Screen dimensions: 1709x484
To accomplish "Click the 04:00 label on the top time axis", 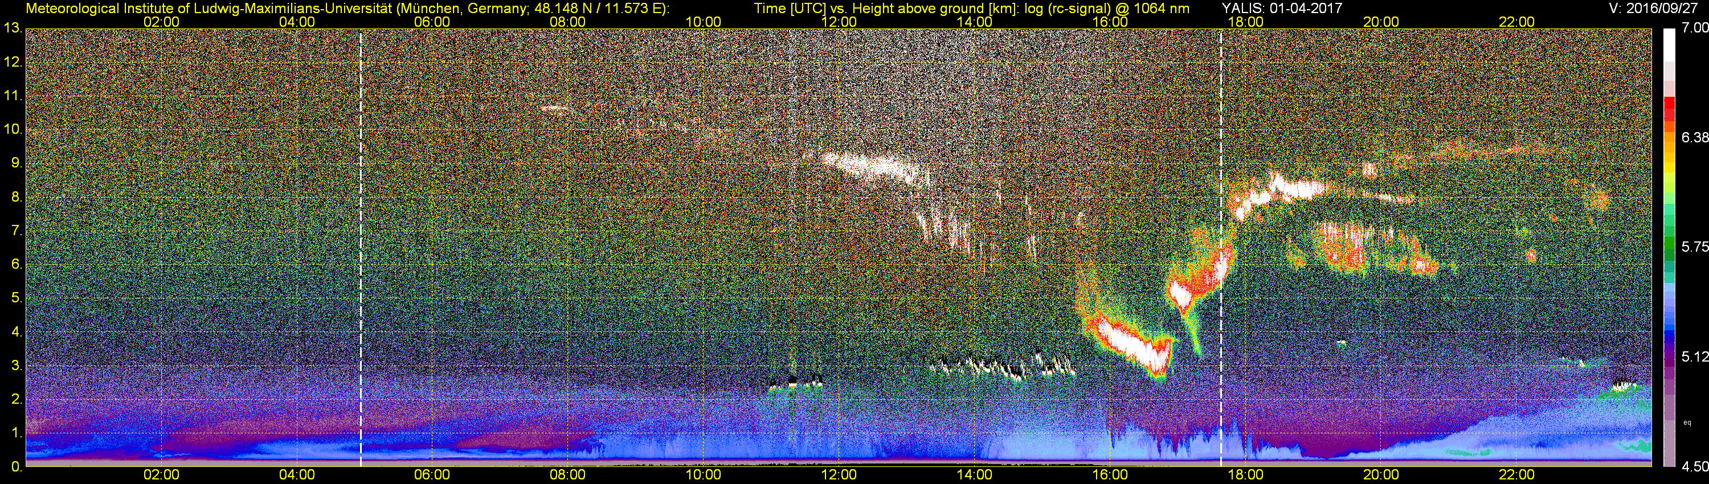I will (297, 22).
